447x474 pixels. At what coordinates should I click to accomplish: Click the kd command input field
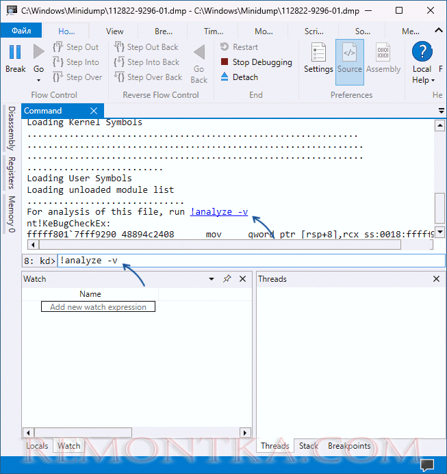pyautogui.click(x=251, y=261)
